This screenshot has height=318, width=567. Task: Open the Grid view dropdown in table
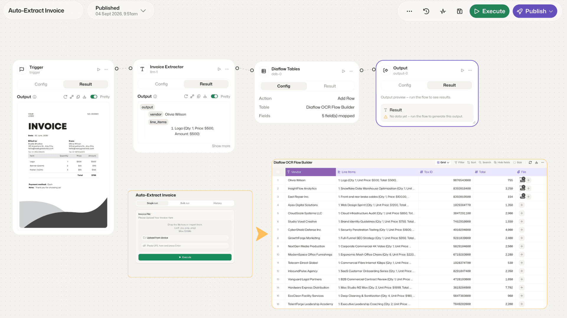pos(443,163)
